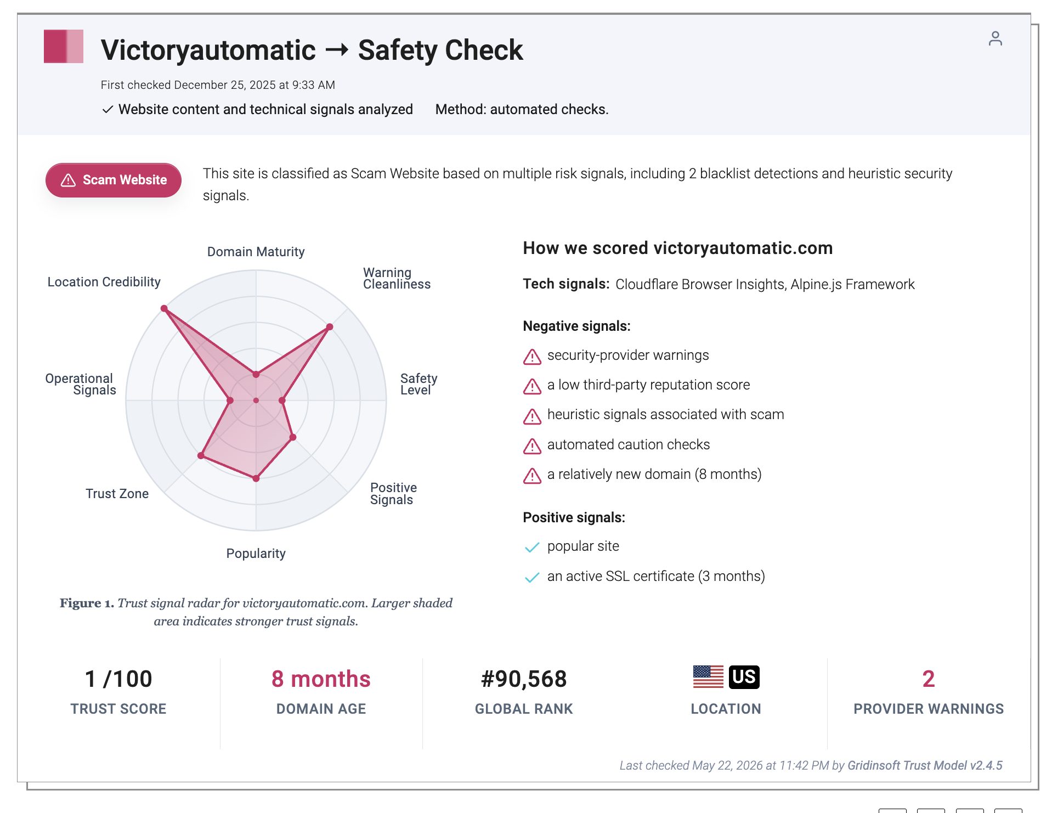Click the Scam Website warning badge
The width and height of the screenshot is (1052, 813).
pos(114,180)
